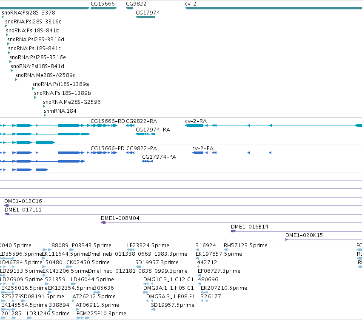This screenshot has height=320, width=362.
Task: Select EST SD19957.5prime
Action: 173,305
